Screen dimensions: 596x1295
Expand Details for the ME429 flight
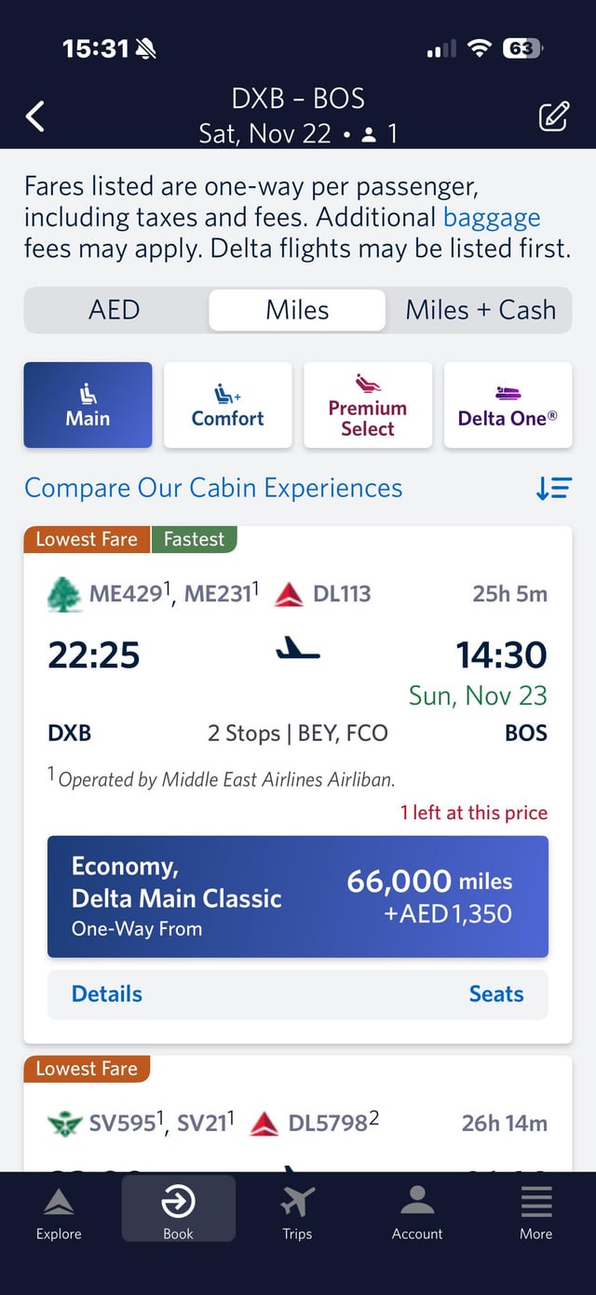[107, 994]
